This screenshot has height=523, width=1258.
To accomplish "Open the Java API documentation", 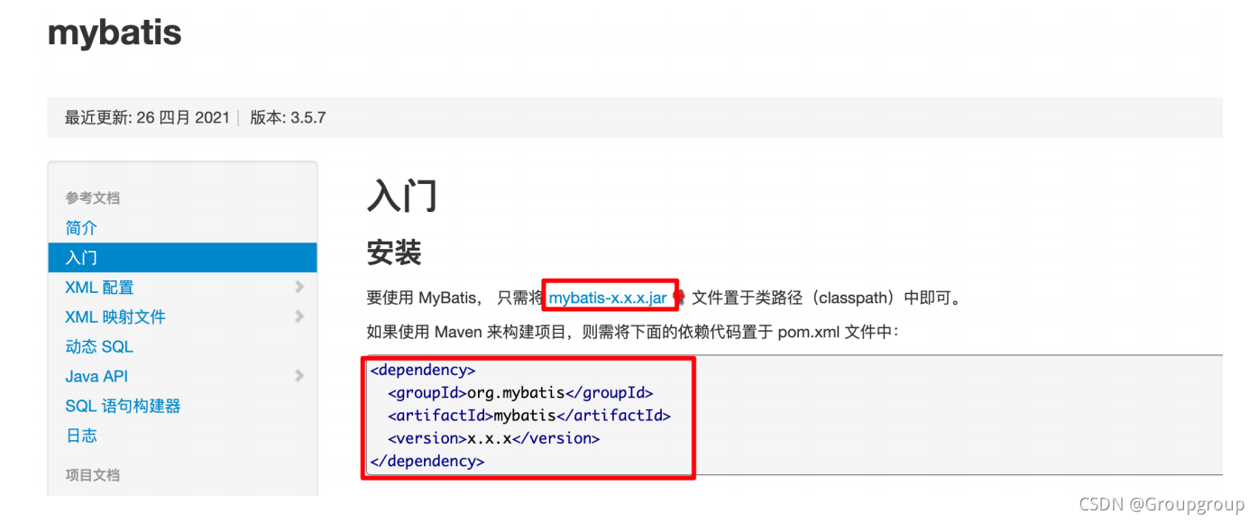I will (x=96, y=376).
